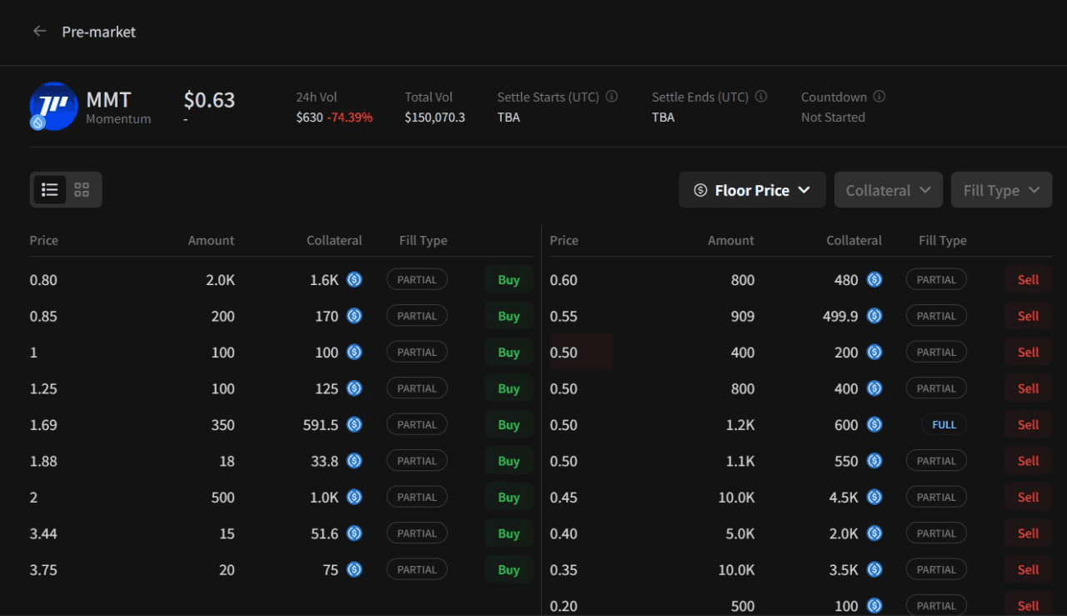Click Sell on the 0.60 price offer
Image resolution: width=1067 pixels, height=616 pixels.
[x=1028, y=280]
